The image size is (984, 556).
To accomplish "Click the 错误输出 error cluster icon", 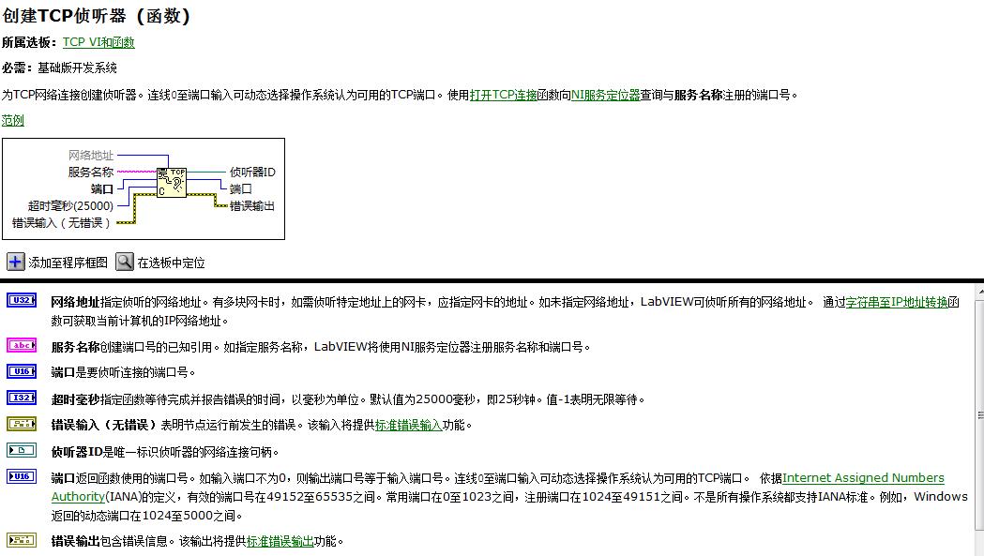I will point(21,539).
